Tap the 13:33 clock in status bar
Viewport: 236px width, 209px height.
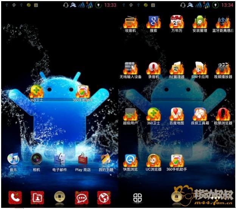coord(110,5)
